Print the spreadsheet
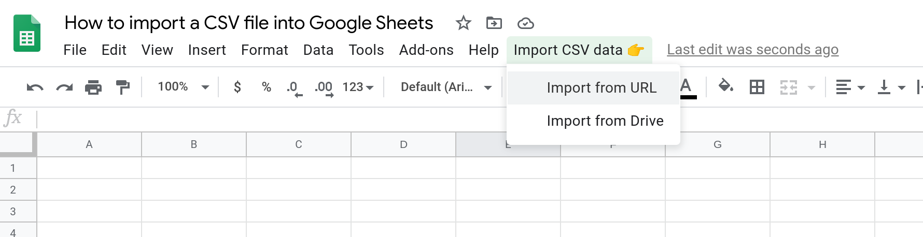923x237 pixels. [x=93, y=87]
